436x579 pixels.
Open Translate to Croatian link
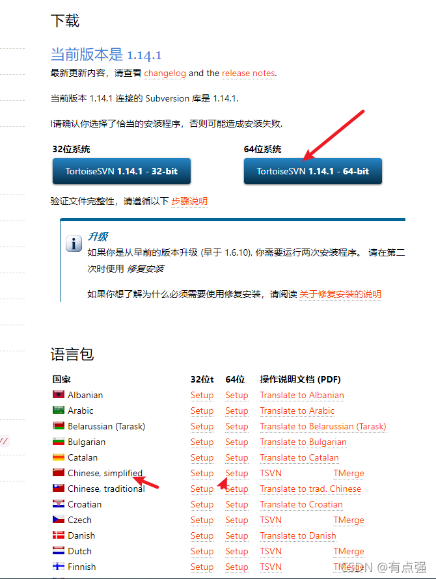click(x=301, y=504)
